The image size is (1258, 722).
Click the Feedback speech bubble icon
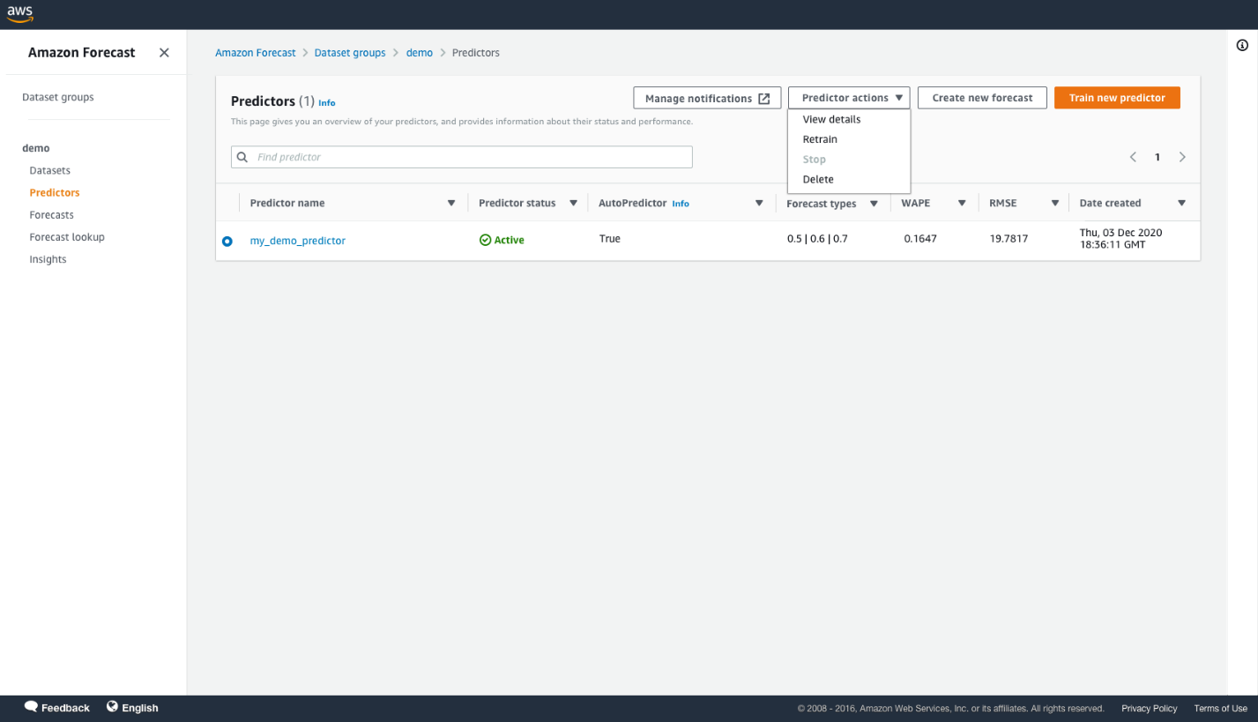(x=31, y=707)
